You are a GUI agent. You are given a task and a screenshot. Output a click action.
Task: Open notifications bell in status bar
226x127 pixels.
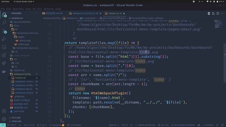click(222, 125)
